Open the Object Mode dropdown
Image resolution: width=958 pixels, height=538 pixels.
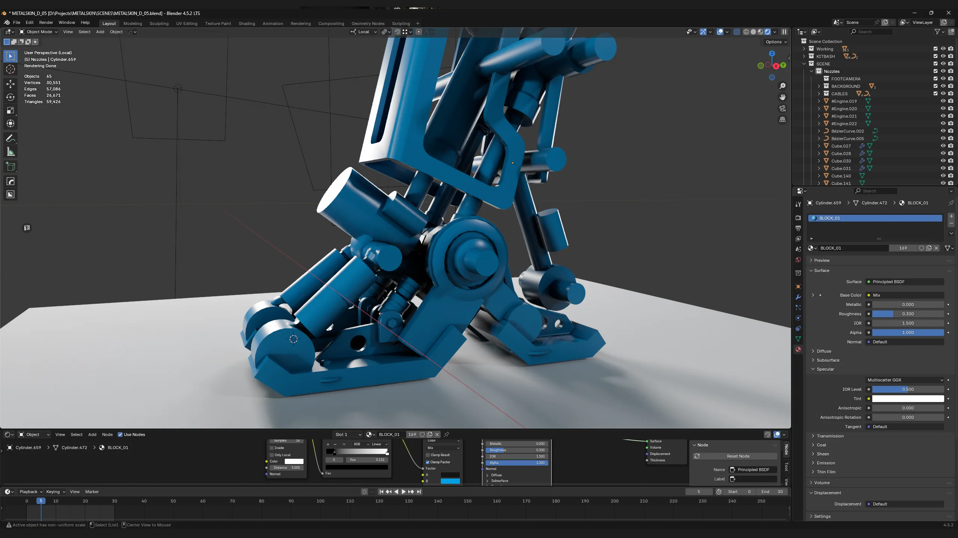[38, 32]
